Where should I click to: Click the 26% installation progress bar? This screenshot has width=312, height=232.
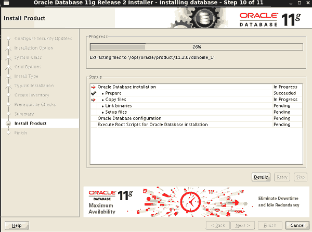pos(197,47)
